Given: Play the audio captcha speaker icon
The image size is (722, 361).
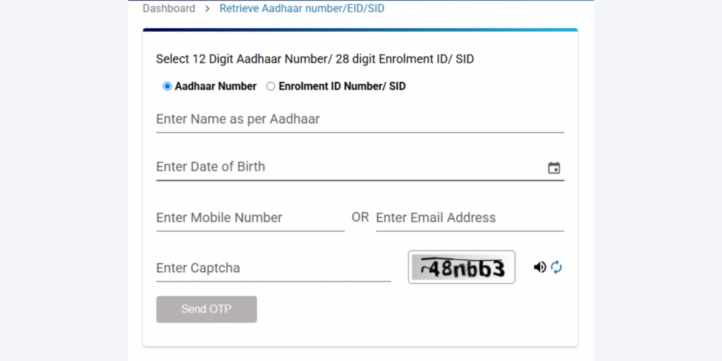Looking at the screenshot, I should [540, 267].
